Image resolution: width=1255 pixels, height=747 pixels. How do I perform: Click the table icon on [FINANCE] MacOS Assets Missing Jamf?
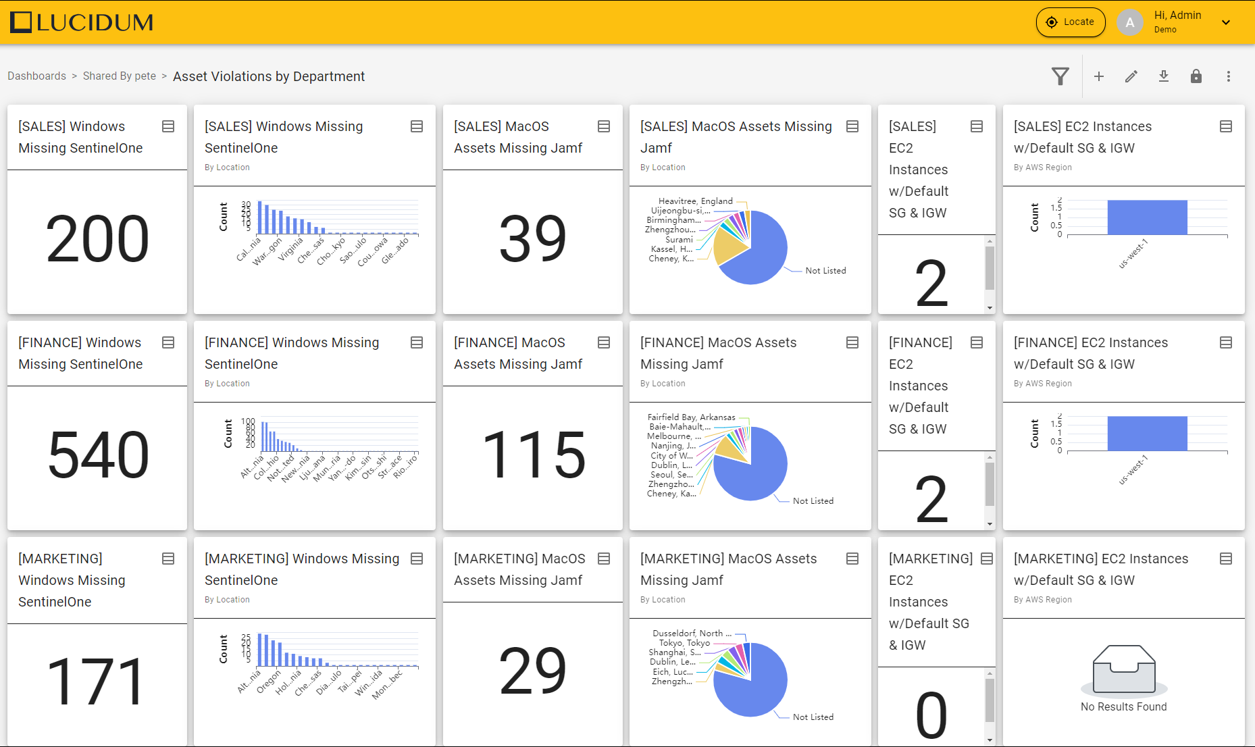(852, 342)
